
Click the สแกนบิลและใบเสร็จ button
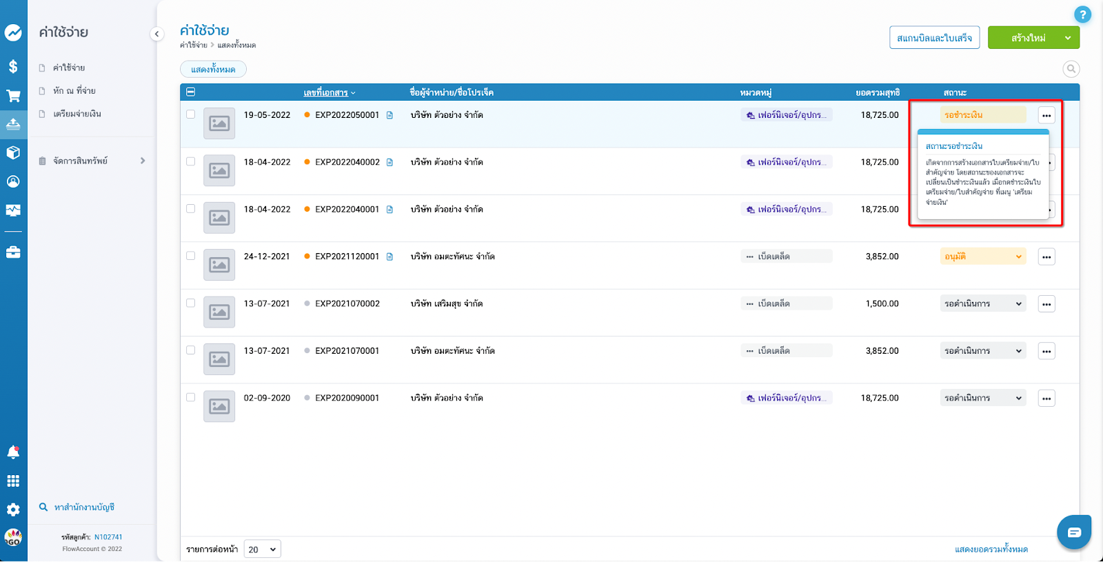coord(933,38)
